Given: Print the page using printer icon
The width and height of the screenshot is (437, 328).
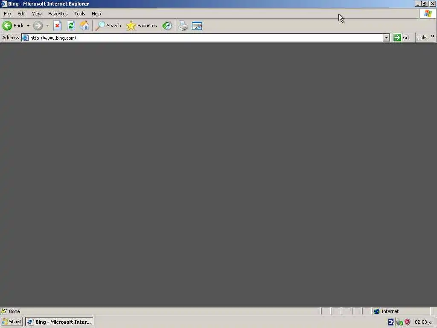Looking at the screenshot, I should tap(183, 26).
